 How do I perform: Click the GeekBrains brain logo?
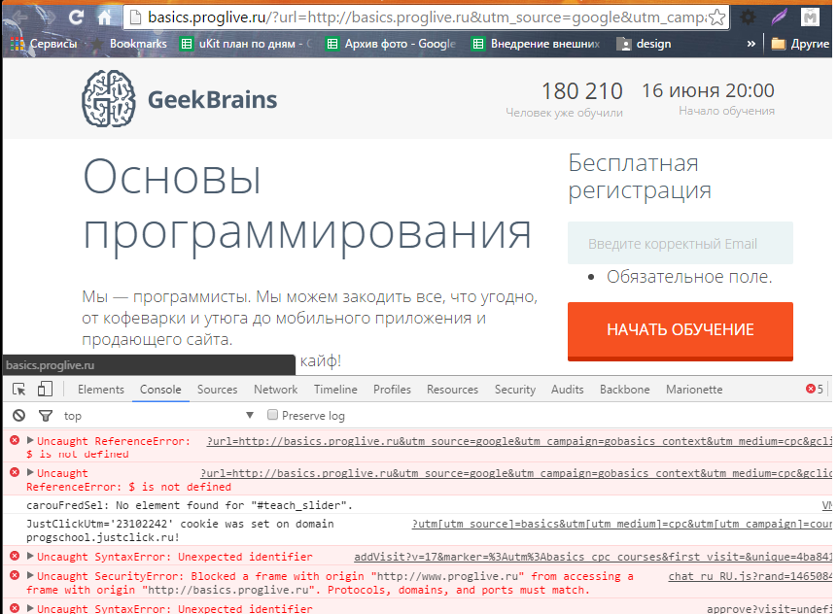[109, 99]
